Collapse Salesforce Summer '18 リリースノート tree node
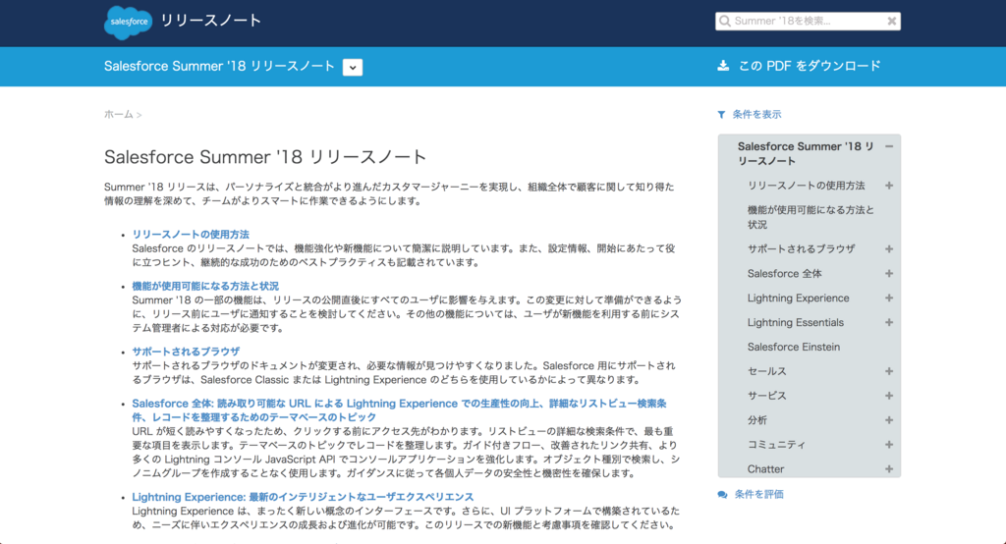The height and width of the screenshot is (544, 1006). [x=889, y=146]
